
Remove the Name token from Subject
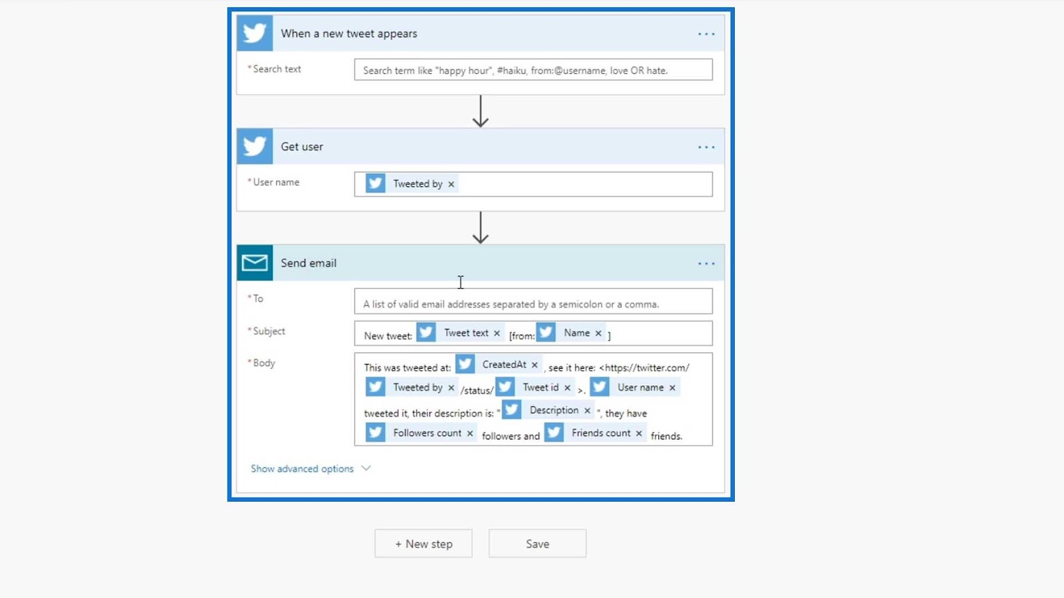point(598,333)
